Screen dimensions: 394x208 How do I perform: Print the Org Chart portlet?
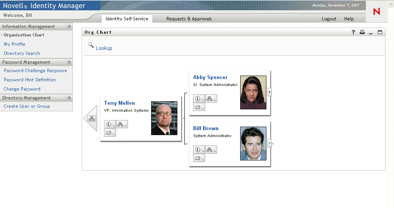(362, 32)
